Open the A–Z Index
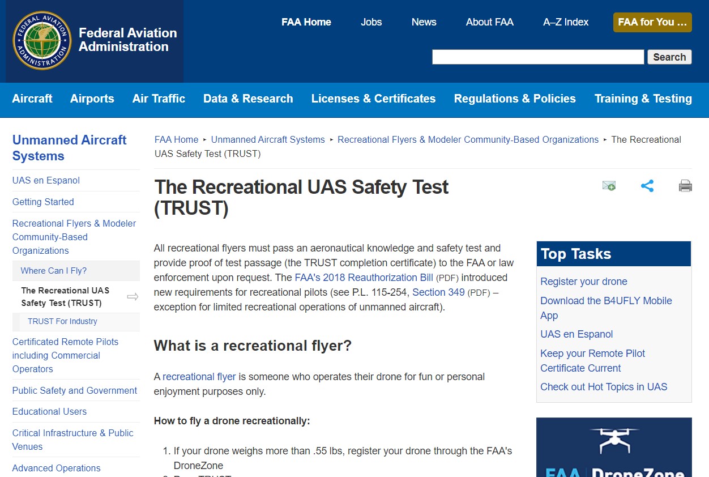Screen dimensions: 709x477 tap(566, 22)
